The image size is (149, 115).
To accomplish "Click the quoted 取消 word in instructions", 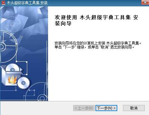I will coord(105,47).
